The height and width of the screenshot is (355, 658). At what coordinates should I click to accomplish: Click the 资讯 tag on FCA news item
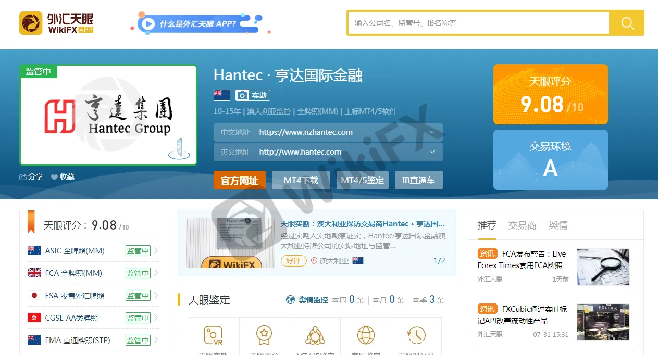[x=488, y=253]
